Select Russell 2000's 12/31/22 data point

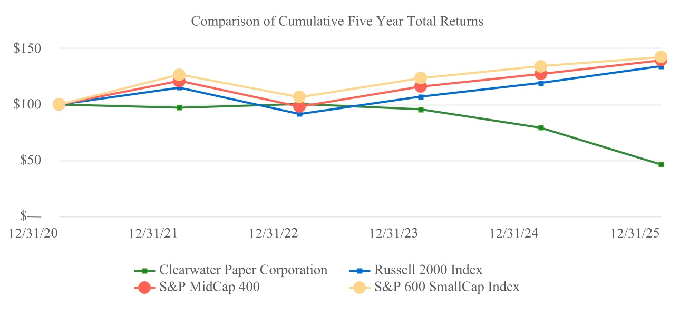[299, 114]
